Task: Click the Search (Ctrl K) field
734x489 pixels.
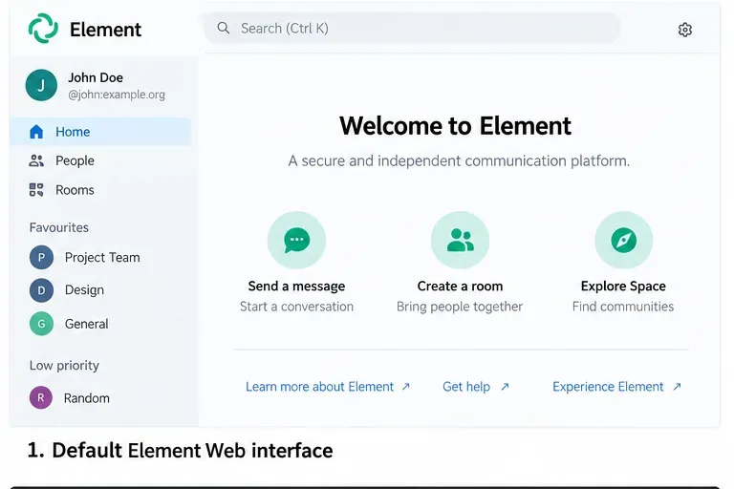Action: (x=412, y=28)
